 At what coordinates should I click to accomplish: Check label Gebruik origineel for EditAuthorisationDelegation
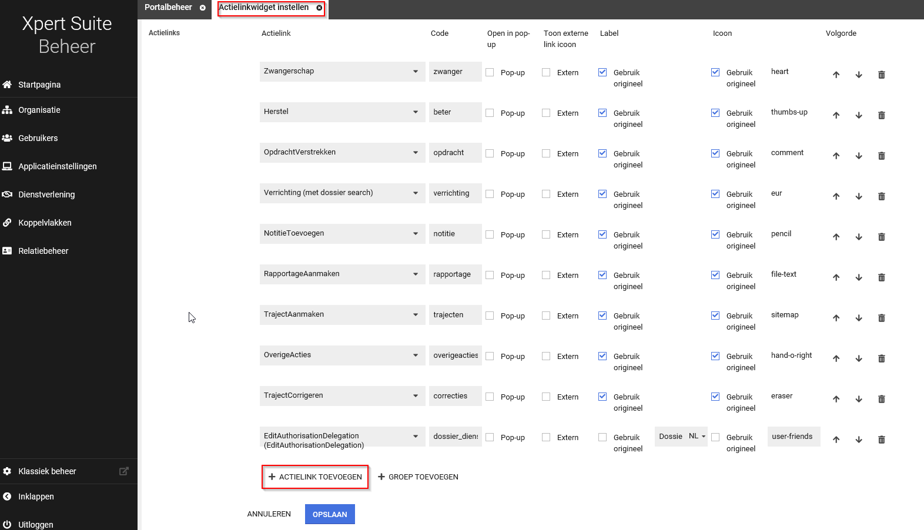point(602,437)
